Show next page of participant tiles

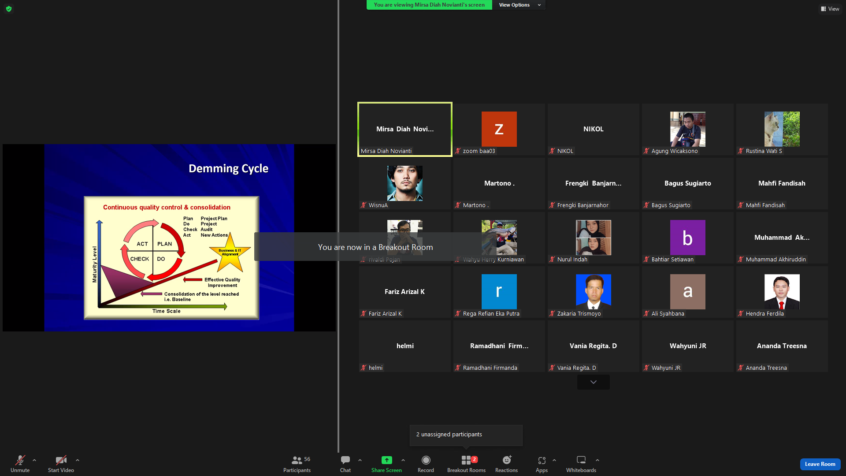coord(594,382)
